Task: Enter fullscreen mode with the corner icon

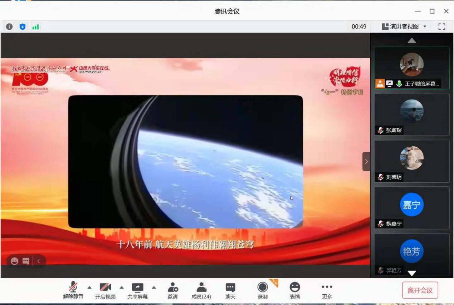Action: 442,26
